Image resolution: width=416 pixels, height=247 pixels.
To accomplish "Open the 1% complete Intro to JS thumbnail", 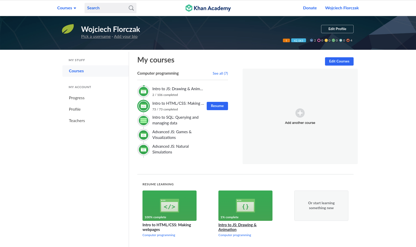I will tap(245, 206).
